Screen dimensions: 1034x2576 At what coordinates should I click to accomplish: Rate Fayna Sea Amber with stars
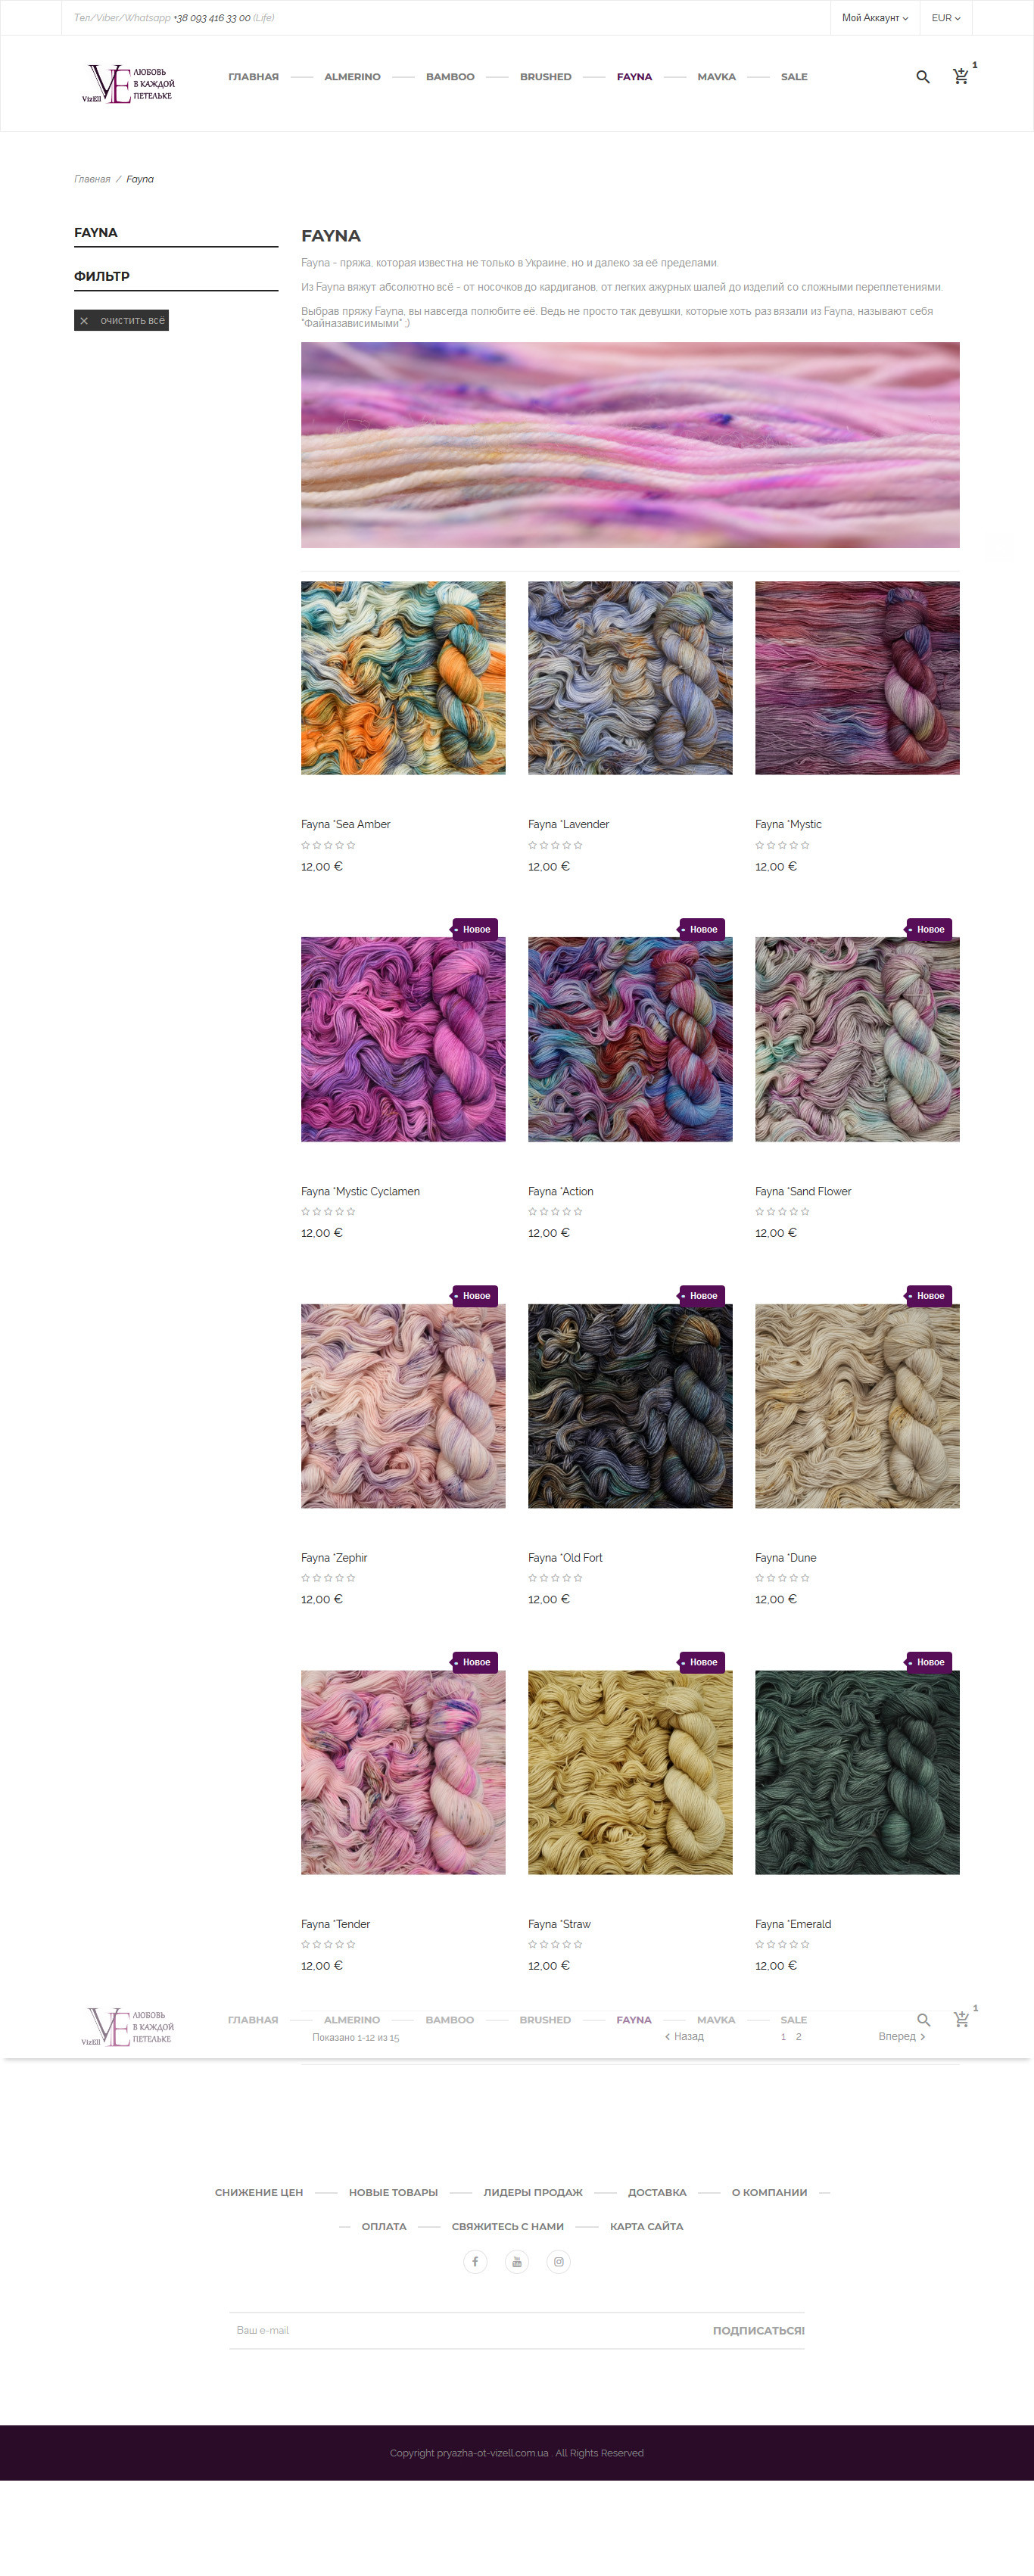tap(328, 845)
